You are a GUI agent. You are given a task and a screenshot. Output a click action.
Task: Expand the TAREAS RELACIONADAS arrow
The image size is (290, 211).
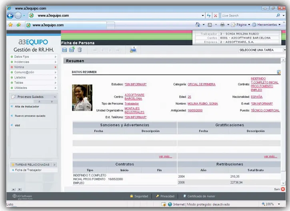coord(54,165)
